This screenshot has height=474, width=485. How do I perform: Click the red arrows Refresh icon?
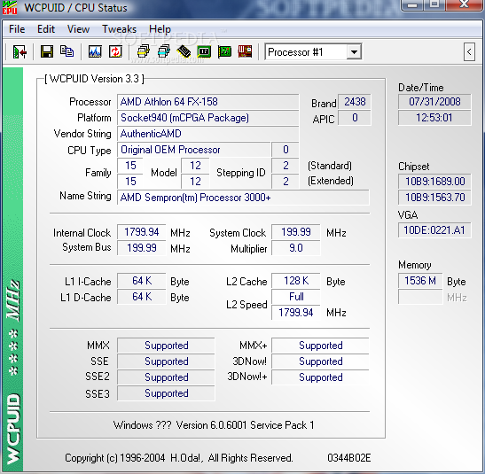point(115,51)
